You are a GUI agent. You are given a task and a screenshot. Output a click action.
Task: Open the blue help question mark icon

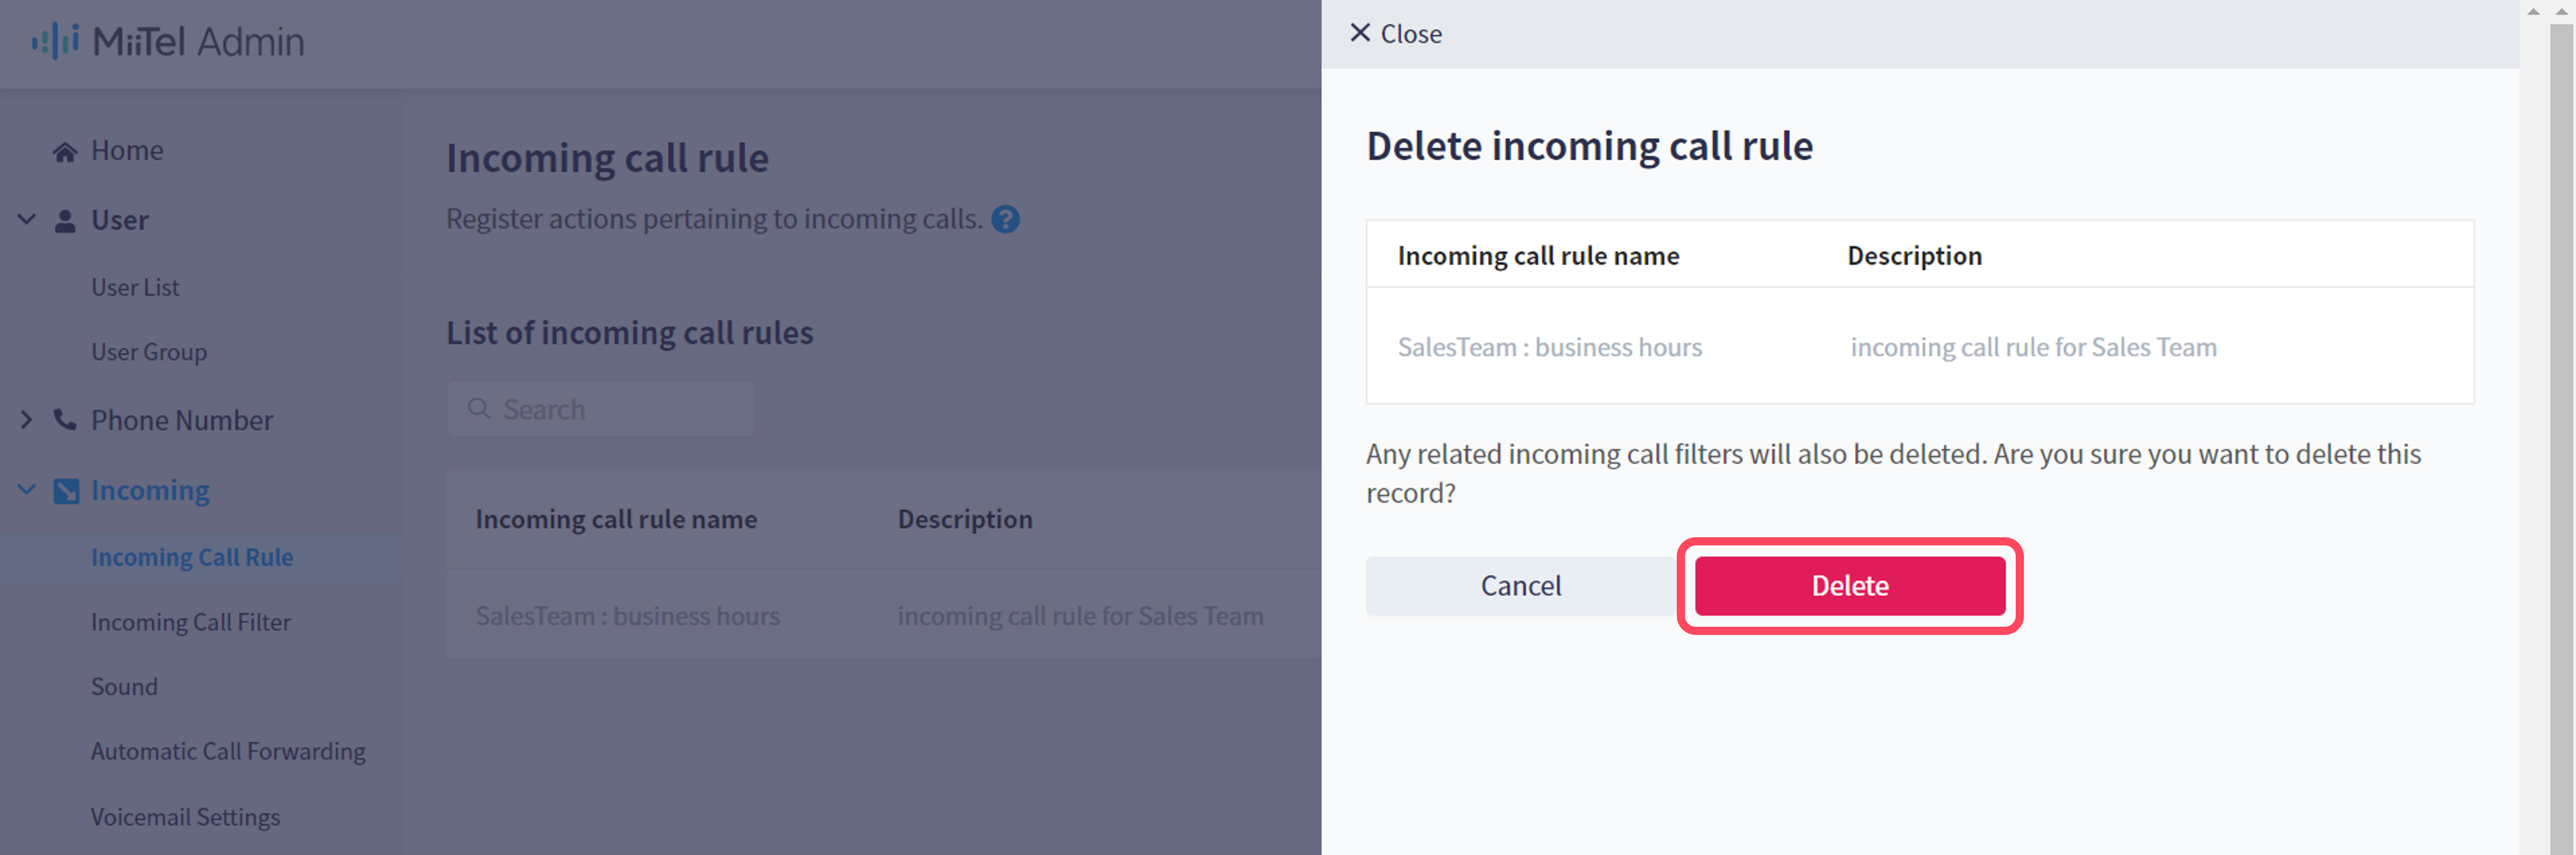1005,219
